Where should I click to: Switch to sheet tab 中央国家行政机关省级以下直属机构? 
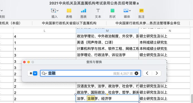(69, 23)
